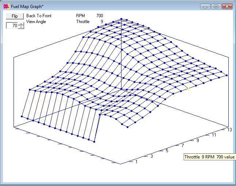Click the Throttle value 9 readout
Screen dimensions: 236x186
tap(102, 22)
